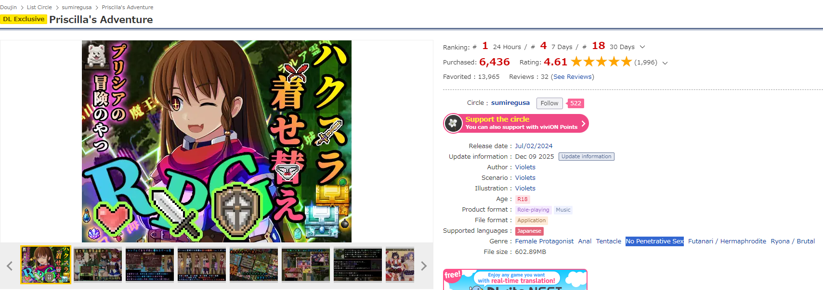Click the Favorited 13,965 text
This screenshot has width=823, height=290.
pos(471,77)
